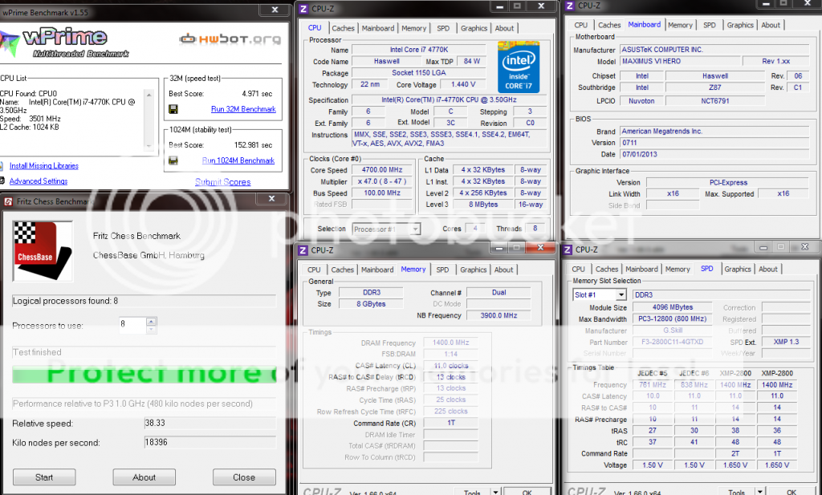Click the Fritz Chess Benchmark title bar icon
822x495 pixels.
click(9, 201)
